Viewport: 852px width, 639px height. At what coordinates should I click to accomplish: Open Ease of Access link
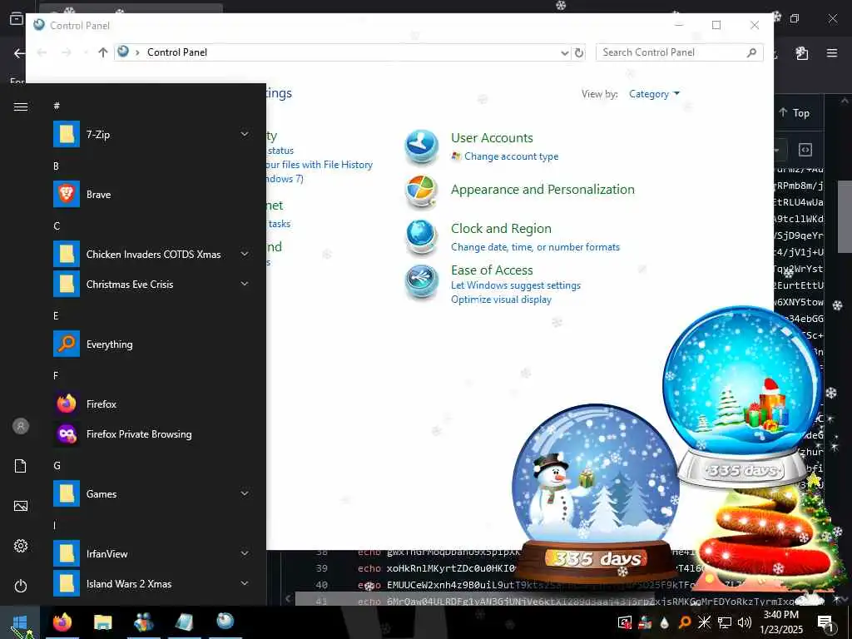click(x=492, y=270)
